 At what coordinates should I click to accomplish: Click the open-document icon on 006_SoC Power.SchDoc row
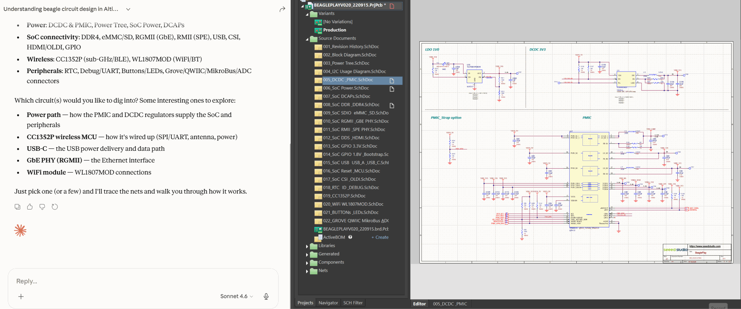click(392, 89)
